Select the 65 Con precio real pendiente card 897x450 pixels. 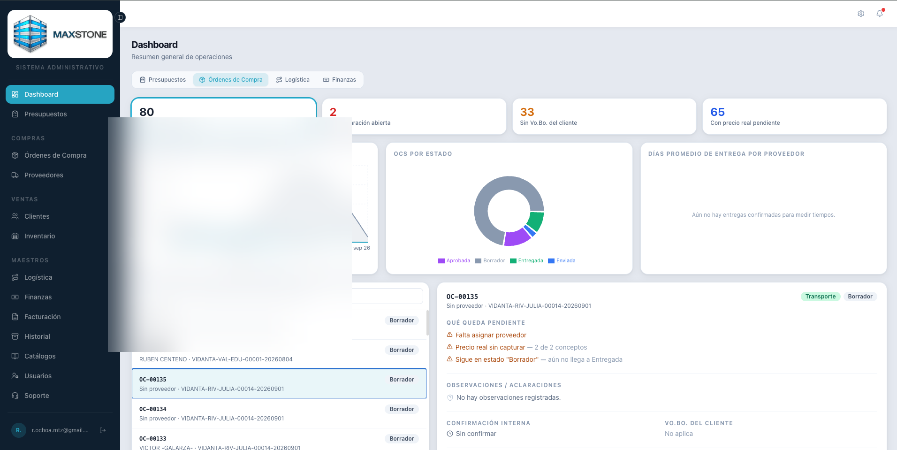tap(794, 116)
